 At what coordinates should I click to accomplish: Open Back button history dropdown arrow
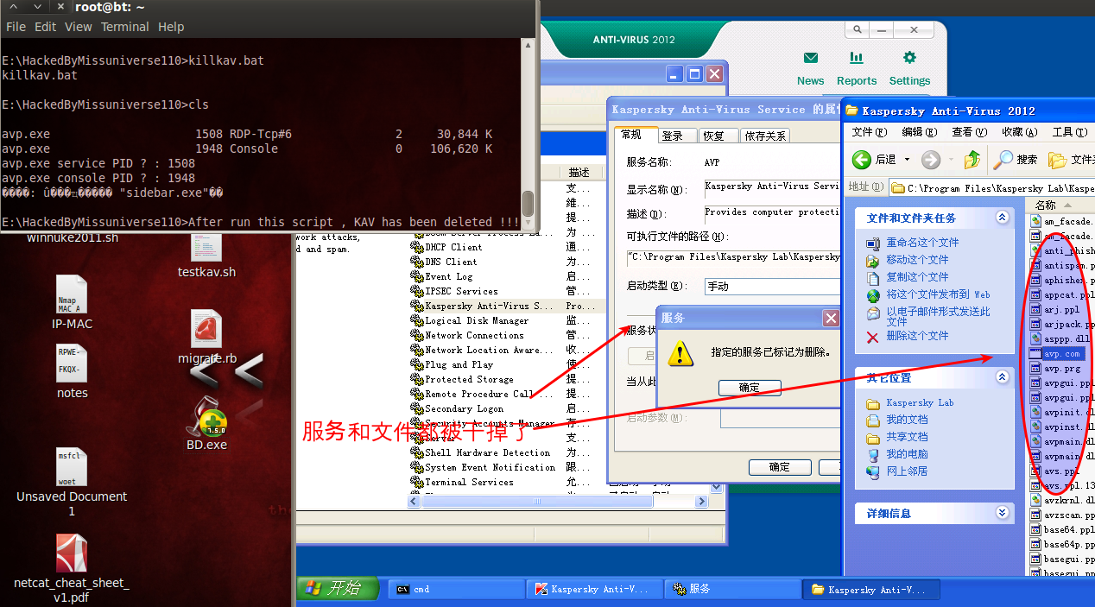[x=907, y=160]
